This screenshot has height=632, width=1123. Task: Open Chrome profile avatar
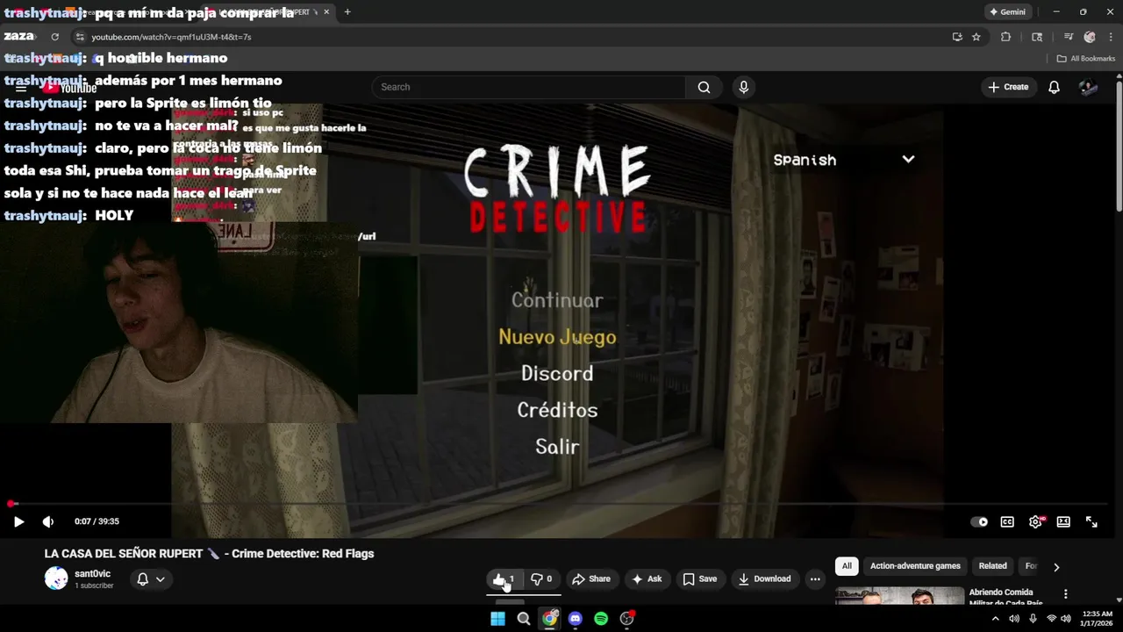pyautogui.click(x=1089, y=37)
